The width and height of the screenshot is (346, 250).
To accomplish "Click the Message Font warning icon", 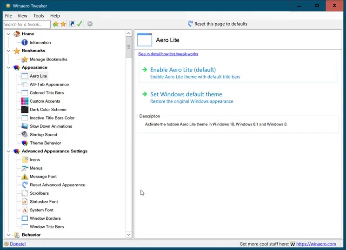I will [x=25, y=177].
